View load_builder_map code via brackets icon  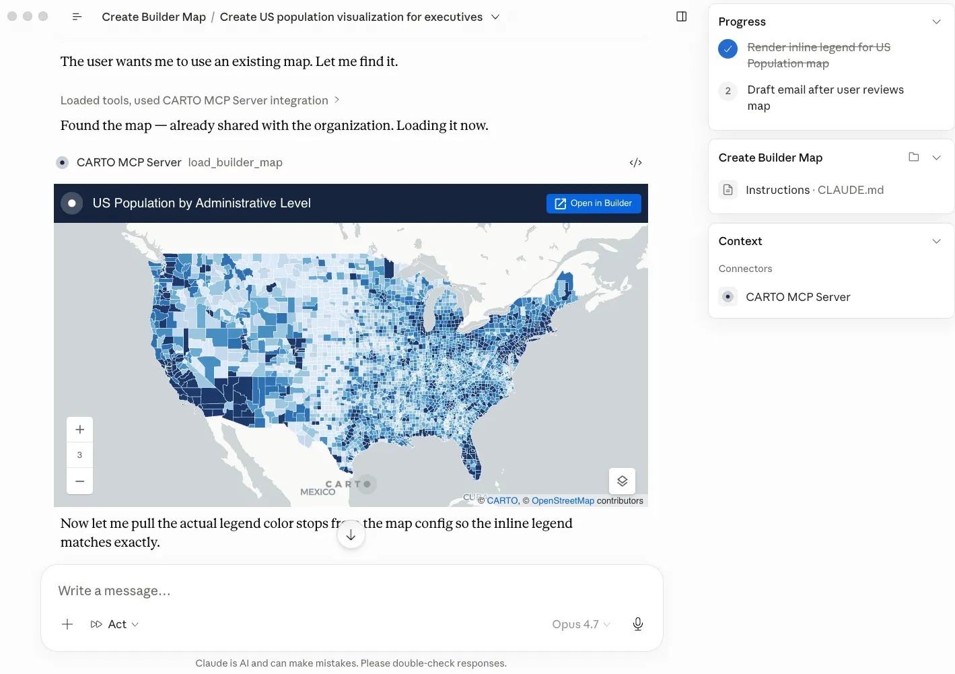point(635,162)
